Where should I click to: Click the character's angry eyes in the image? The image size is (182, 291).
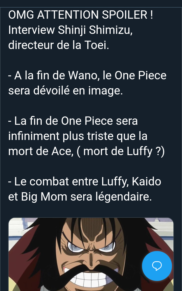point(91,246)
